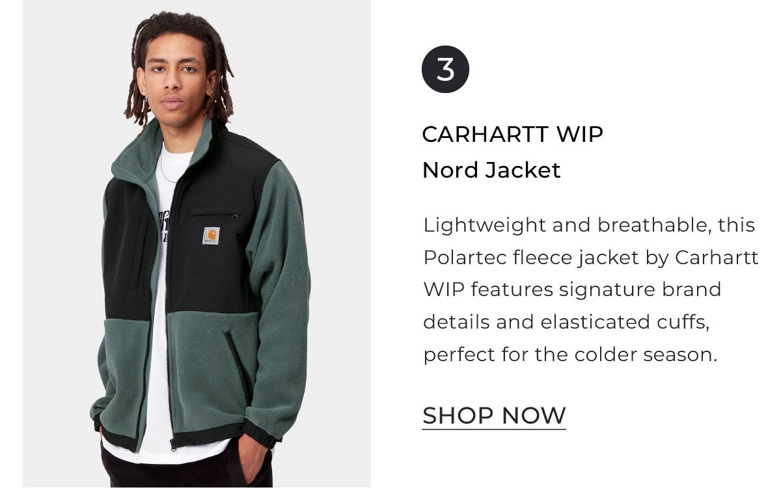Click the zipper pull at jacket hem

(x=172, y=445)
